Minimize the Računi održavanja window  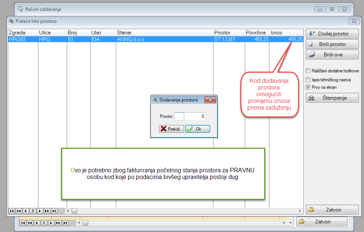pos(320,9)
